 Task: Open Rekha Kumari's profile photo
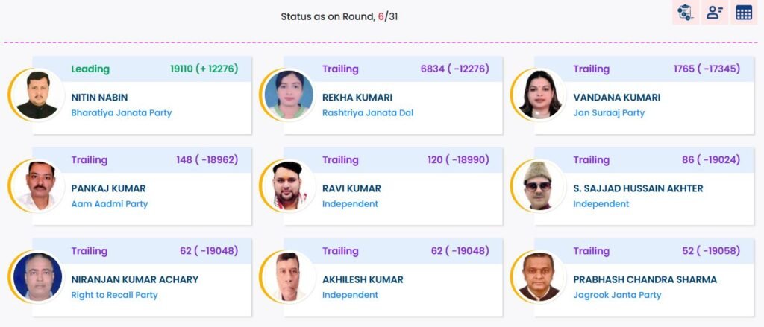pyautogui.click(x=288, y=95)
